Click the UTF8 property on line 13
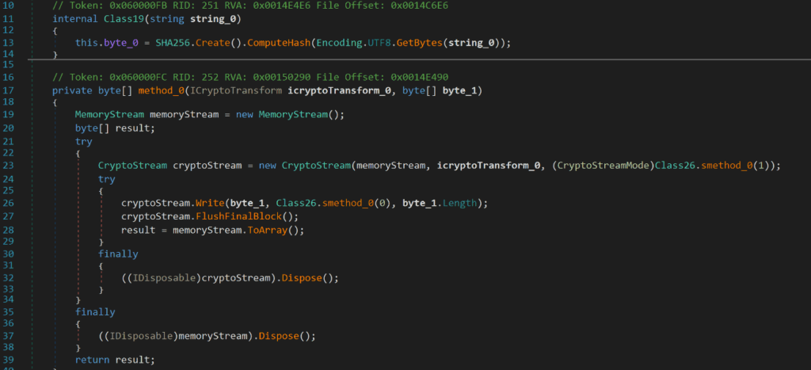 (379, 44)
